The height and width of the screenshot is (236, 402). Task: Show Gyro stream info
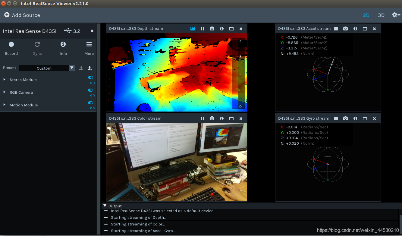355,118
